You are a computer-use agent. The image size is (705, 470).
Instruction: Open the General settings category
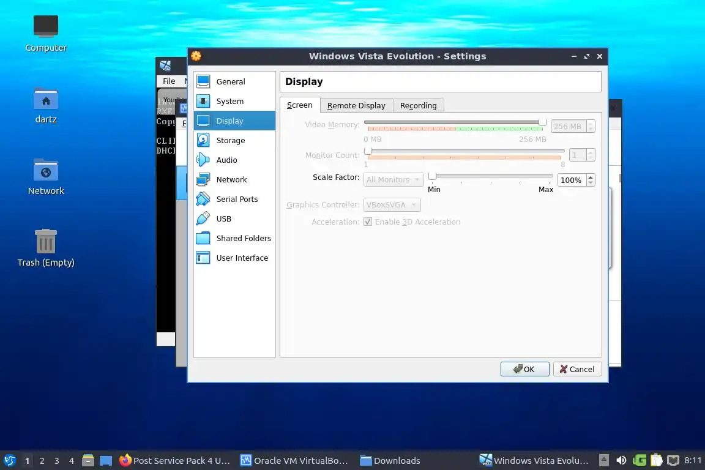[234, 81]
